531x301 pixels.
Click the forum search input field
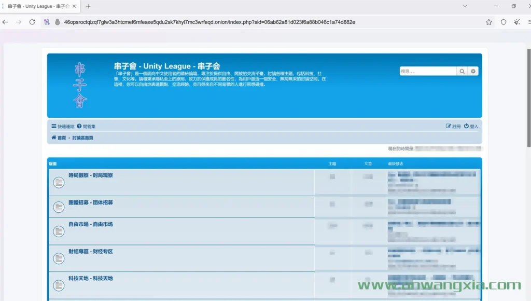coord(428,71)
